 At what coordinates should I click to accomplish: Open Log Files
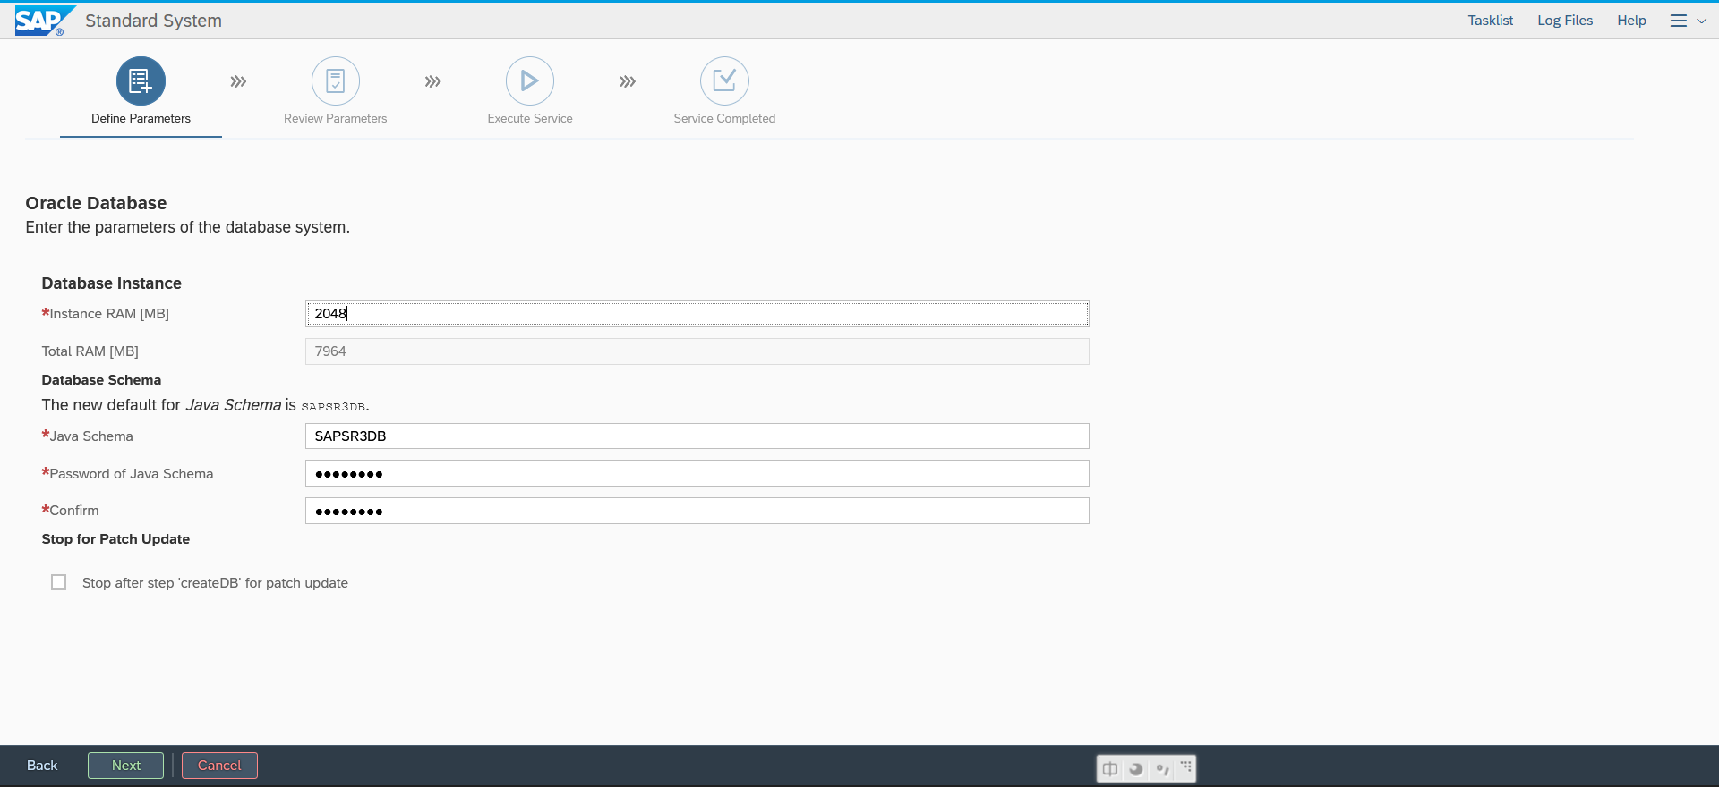click(1565, 21)
